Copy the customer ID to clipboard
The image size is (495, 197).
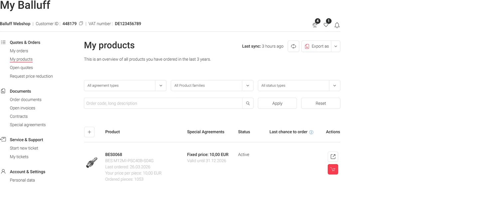pyautogui.click(x=81, y=24)
